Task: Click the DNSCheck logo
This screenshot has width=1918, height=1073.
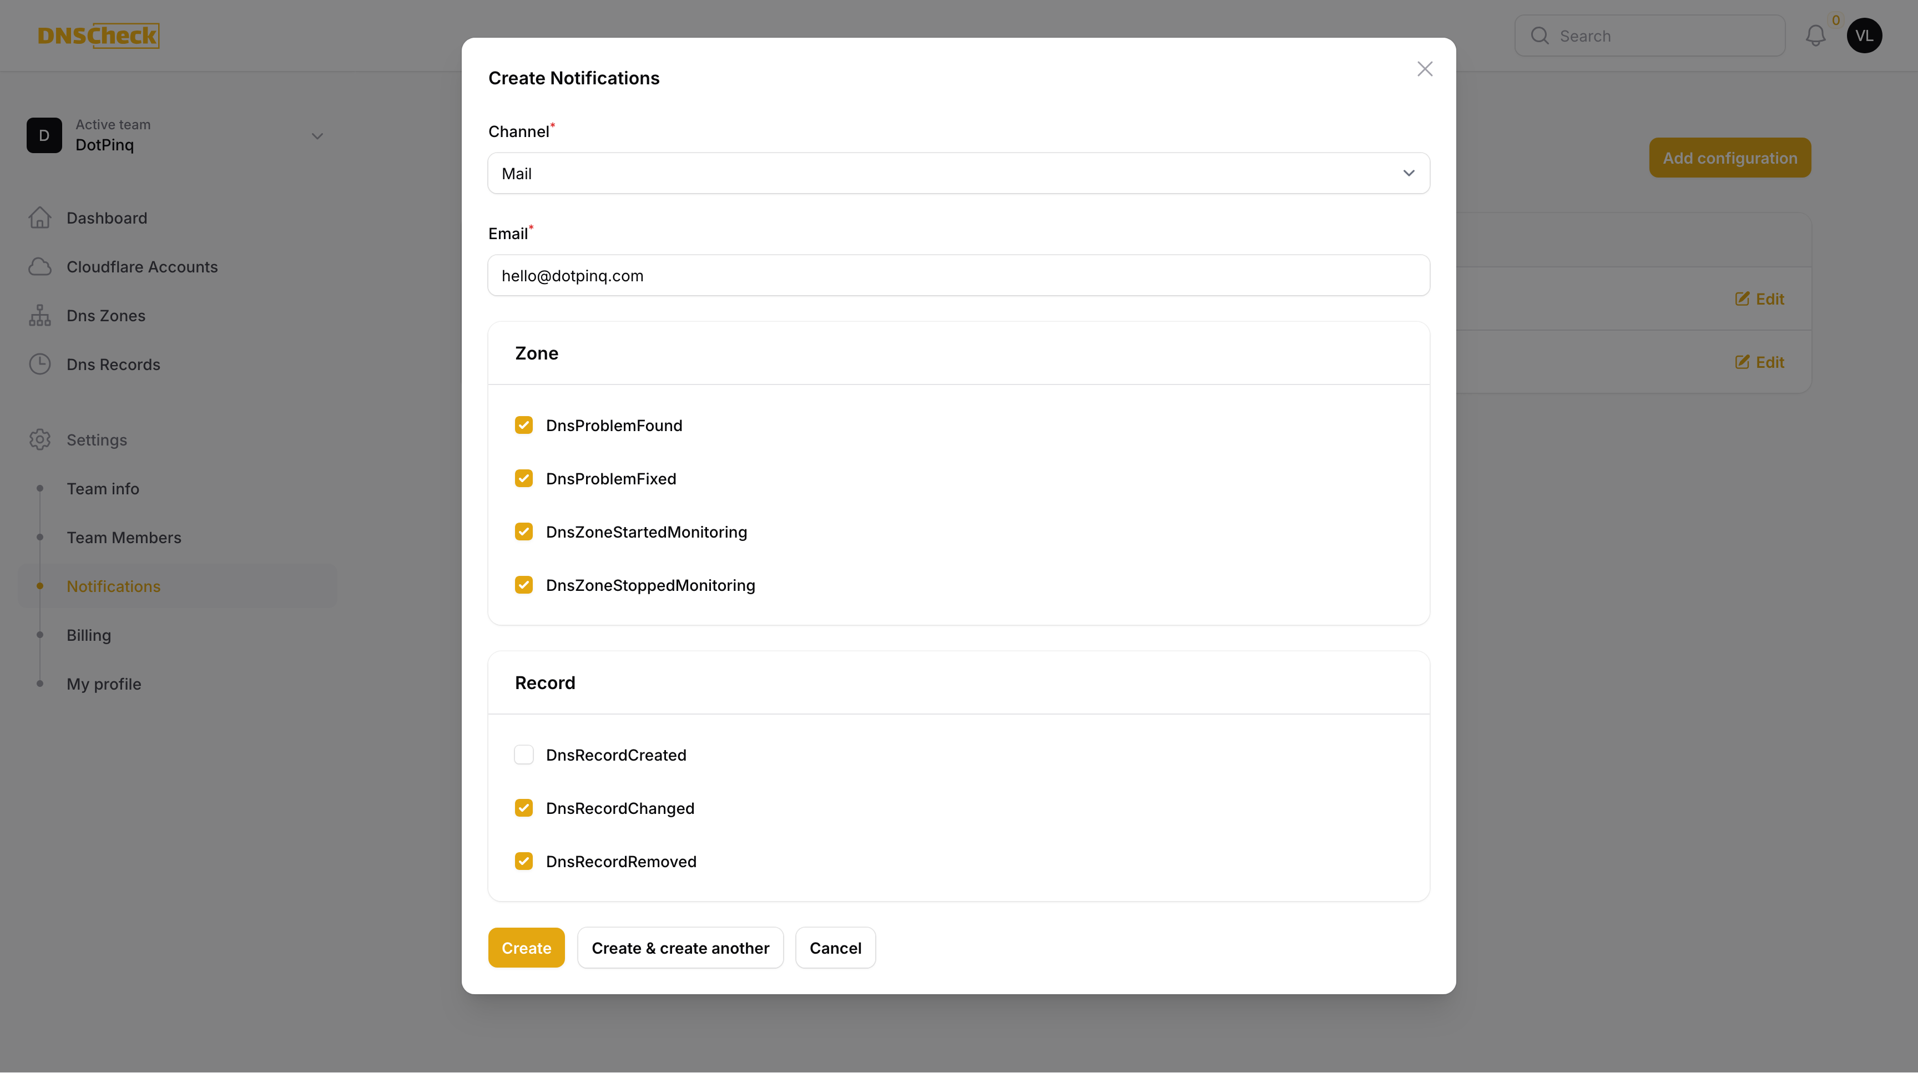Action: (x=98, y=35)
